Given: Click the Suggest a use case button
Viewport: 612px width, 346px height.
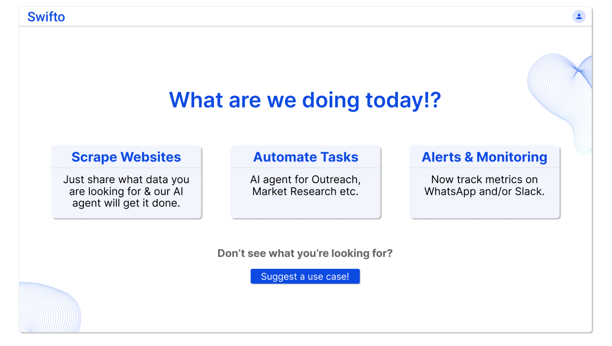Looking at the screenshot, I should (x=305, y=276).
